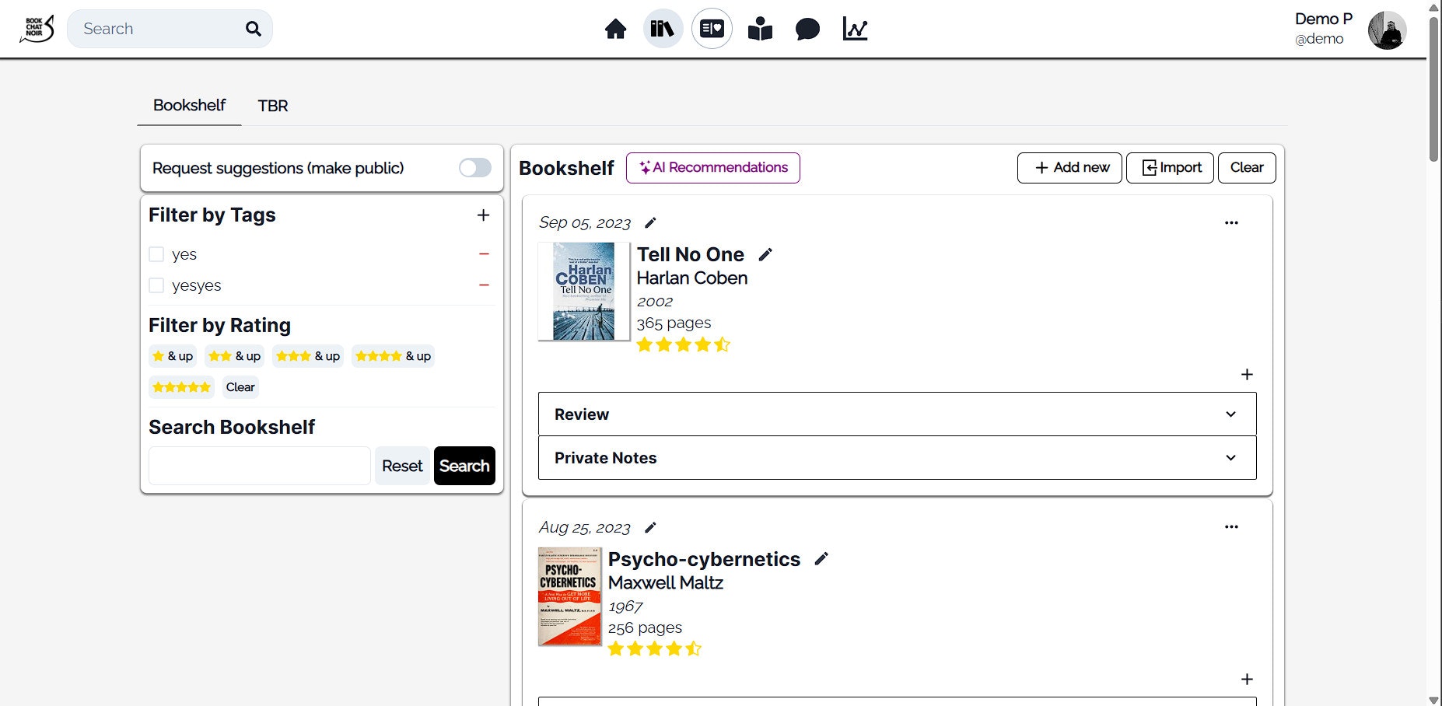Open the Psycho-cybernetics cover thumbnail
Image resolution: width=1442 pixels, height=706 pixels.
(570, 596)
